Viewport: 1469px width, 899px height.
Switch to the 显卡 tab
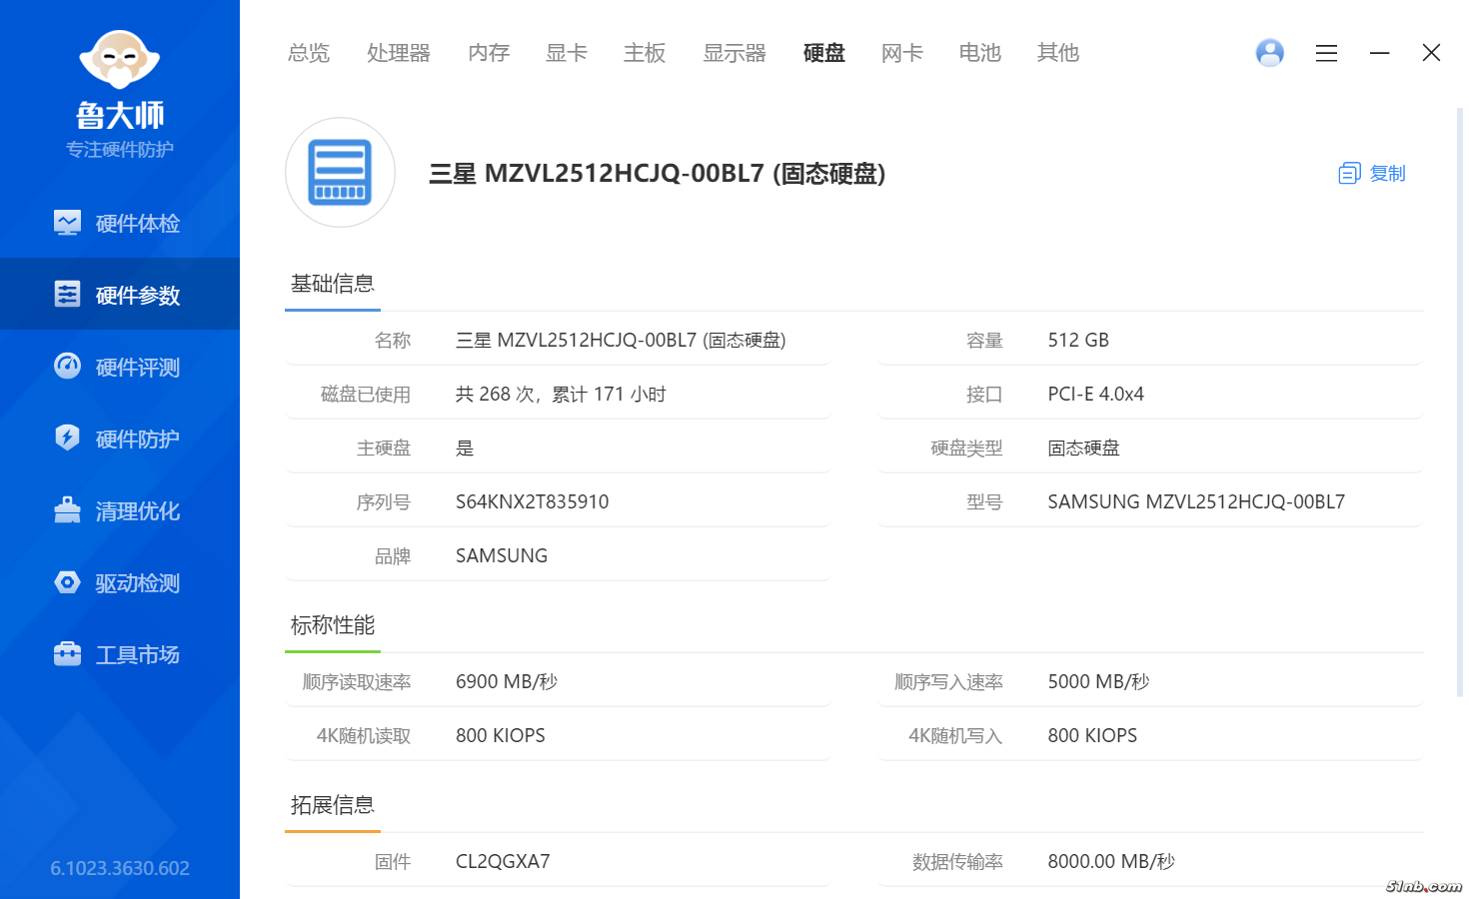tap(566, 53)
